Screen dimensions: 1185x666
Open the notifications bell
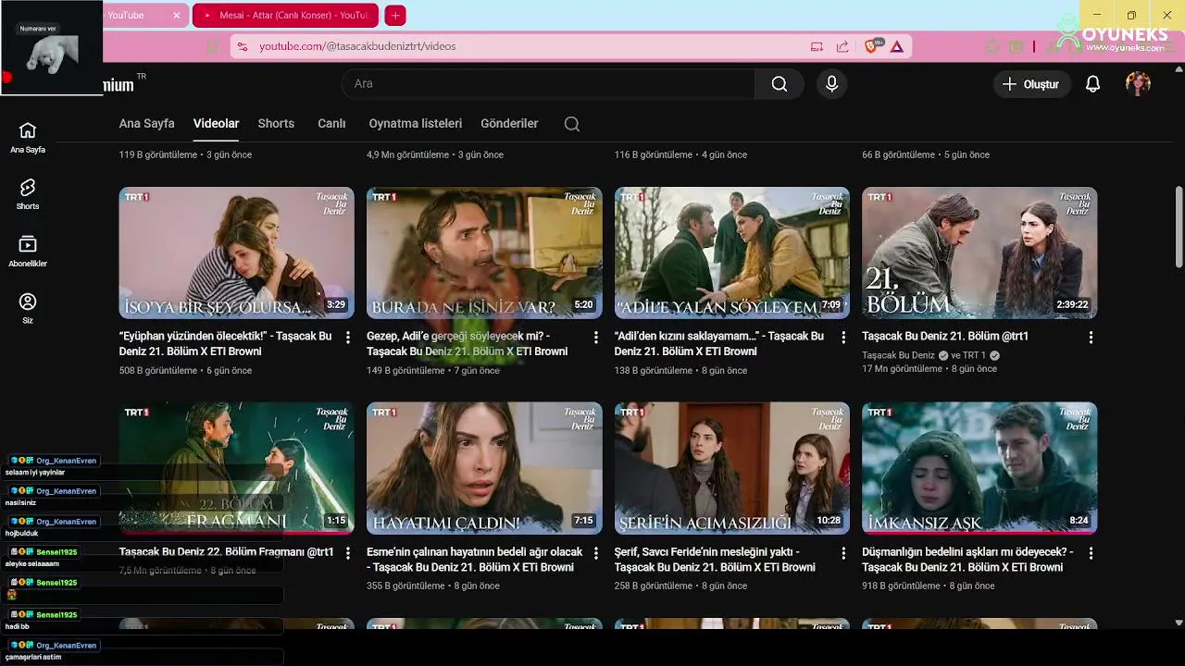point(1092,84)
